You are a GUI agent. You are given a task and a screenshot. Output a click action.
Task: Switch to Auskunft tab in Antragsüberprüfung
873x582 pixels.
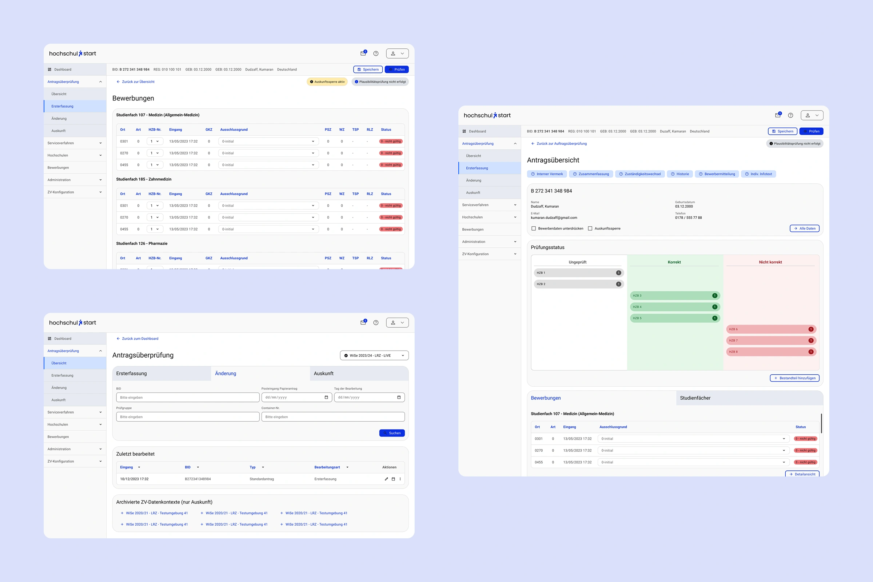[359, 374]
